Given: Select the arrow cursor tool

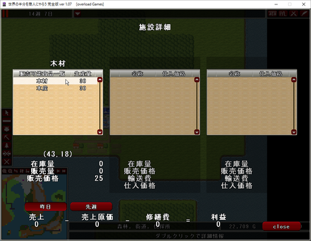Looking at the screenshot, I should click(7, 113).
